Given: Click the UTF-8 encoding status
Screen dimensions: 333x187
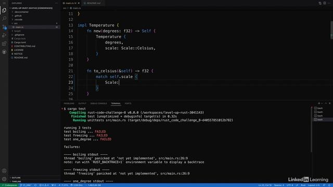Looking at the screenshot, I should point(290,185).
